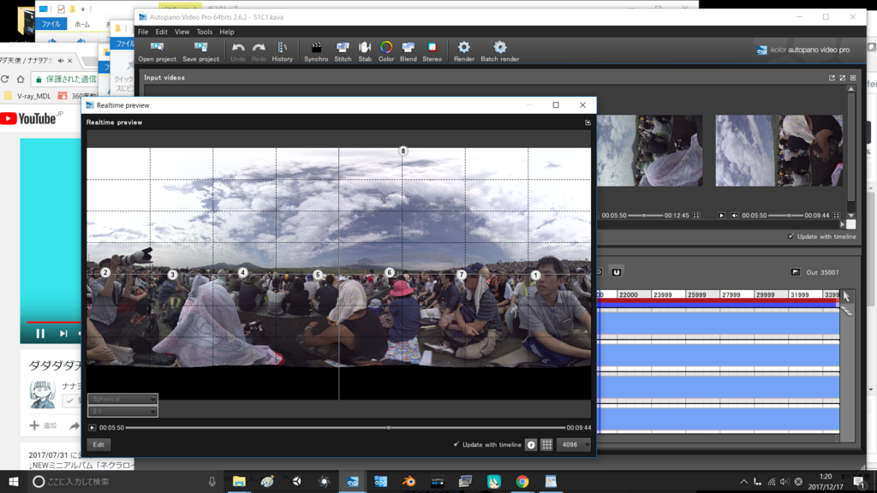Click the YouTube logo link
This screenshot has height=493, width=877.
click(x=28, y=118)
